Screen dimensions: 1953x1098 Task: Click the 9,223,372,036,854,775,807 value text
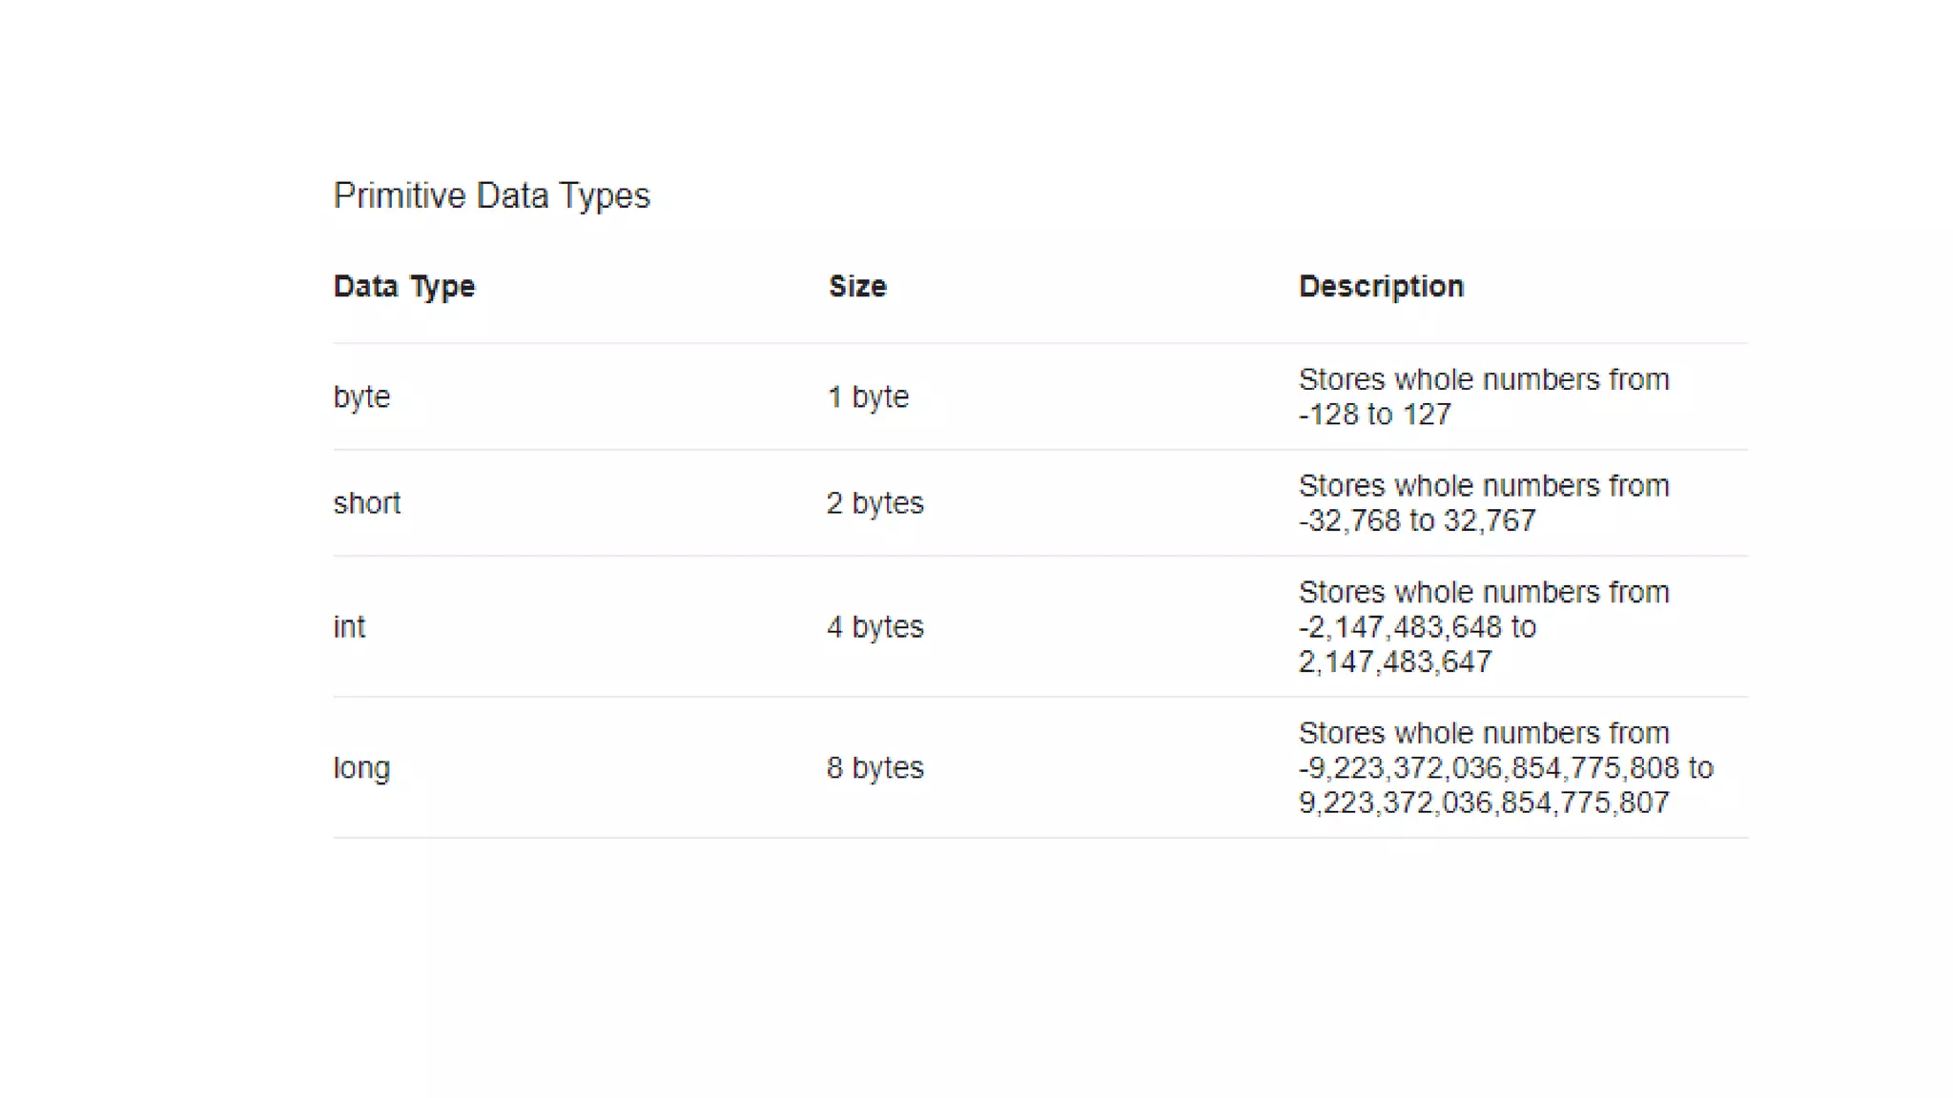1483,803
